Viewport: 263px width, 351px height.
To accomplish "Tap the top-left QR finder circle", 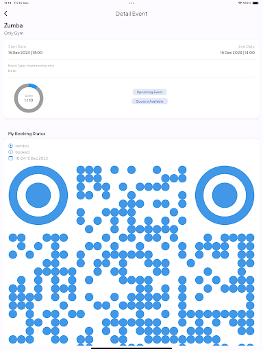I will point(38,195).
